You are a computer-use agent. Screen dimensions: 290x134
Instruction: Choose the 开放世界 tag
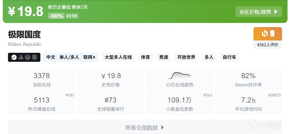click(186, 57)
